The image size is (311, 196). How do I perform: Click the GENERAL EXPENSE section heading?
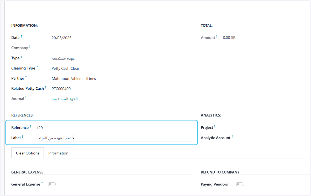tap(27, 172)
